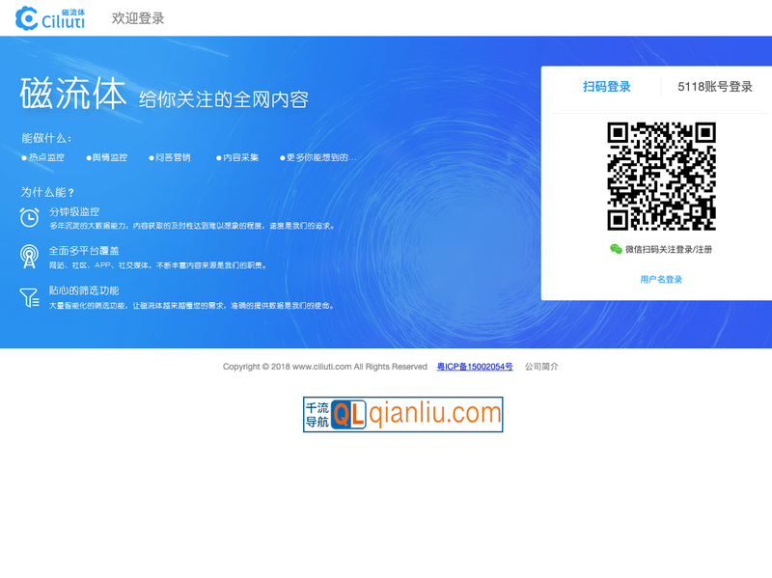This screenshot has width=772, height=578.
Task: Click the Ciliuti gear logo icon
Action: tap(27, 18)
